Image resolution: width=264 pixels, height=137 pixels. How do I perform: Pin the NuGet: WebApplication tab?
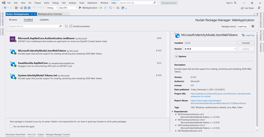pos(32,14)
